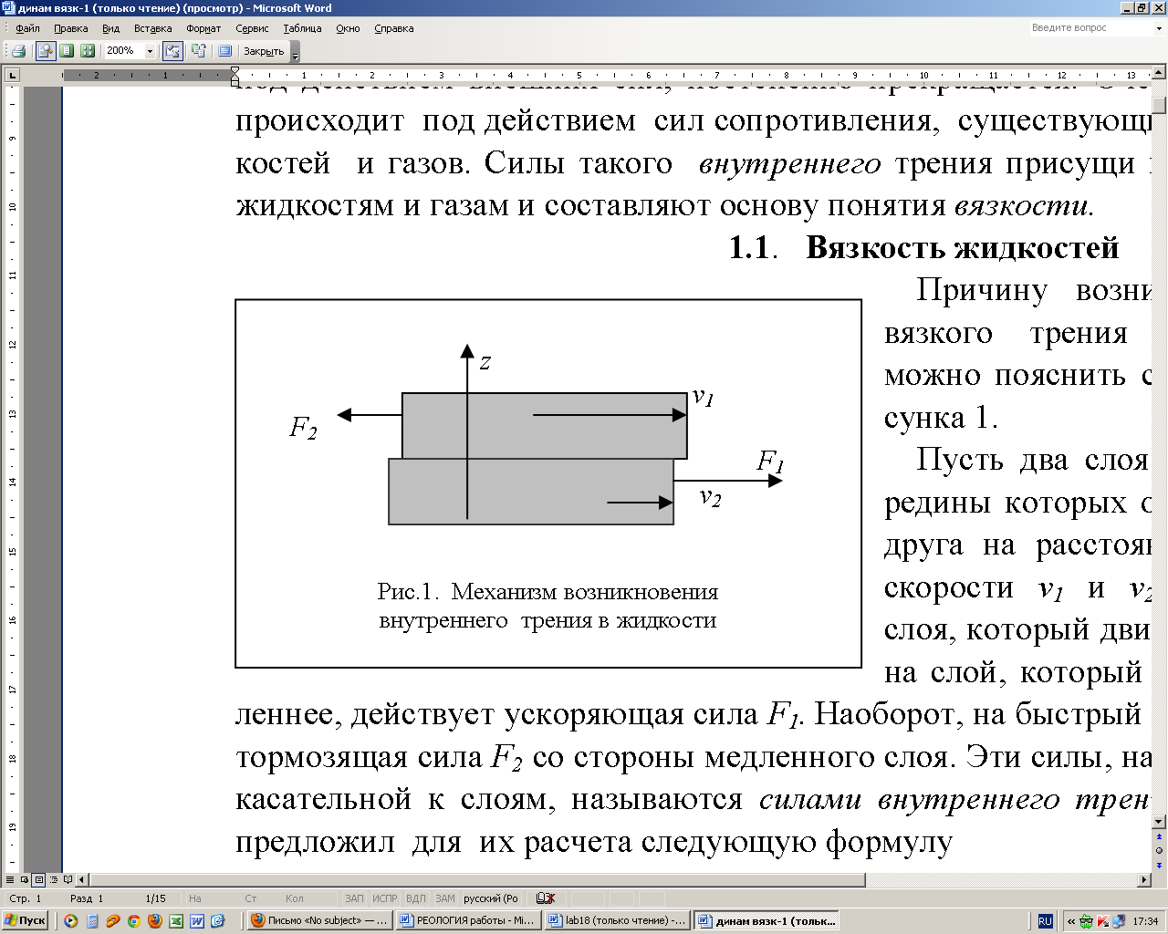Open the Вставка menu

click(x=152, y=28)
